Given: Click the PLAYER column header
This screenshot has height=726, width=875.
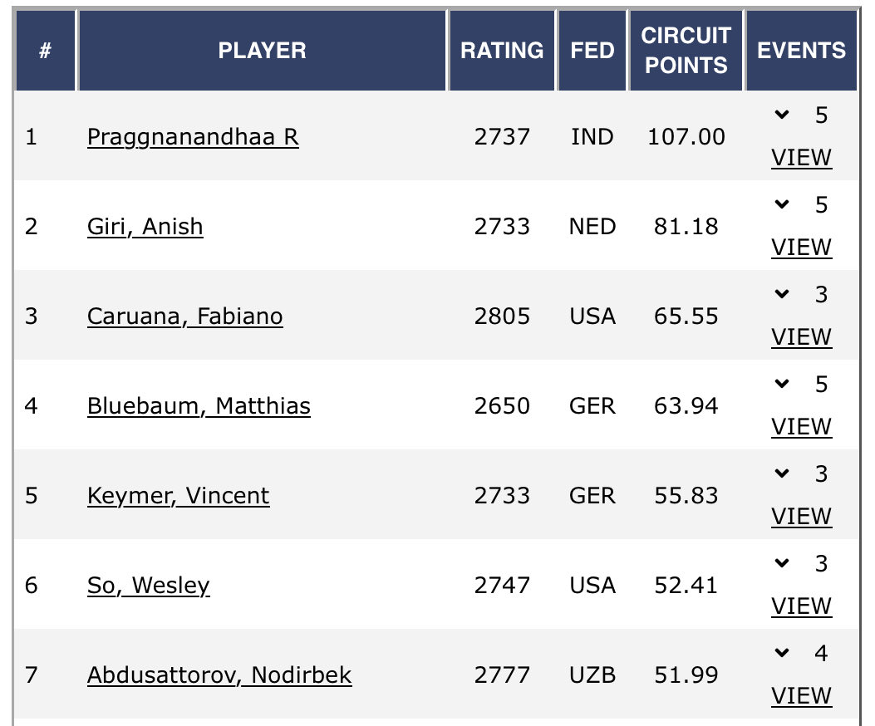Looking at the screenshot, I should point(262,50).
